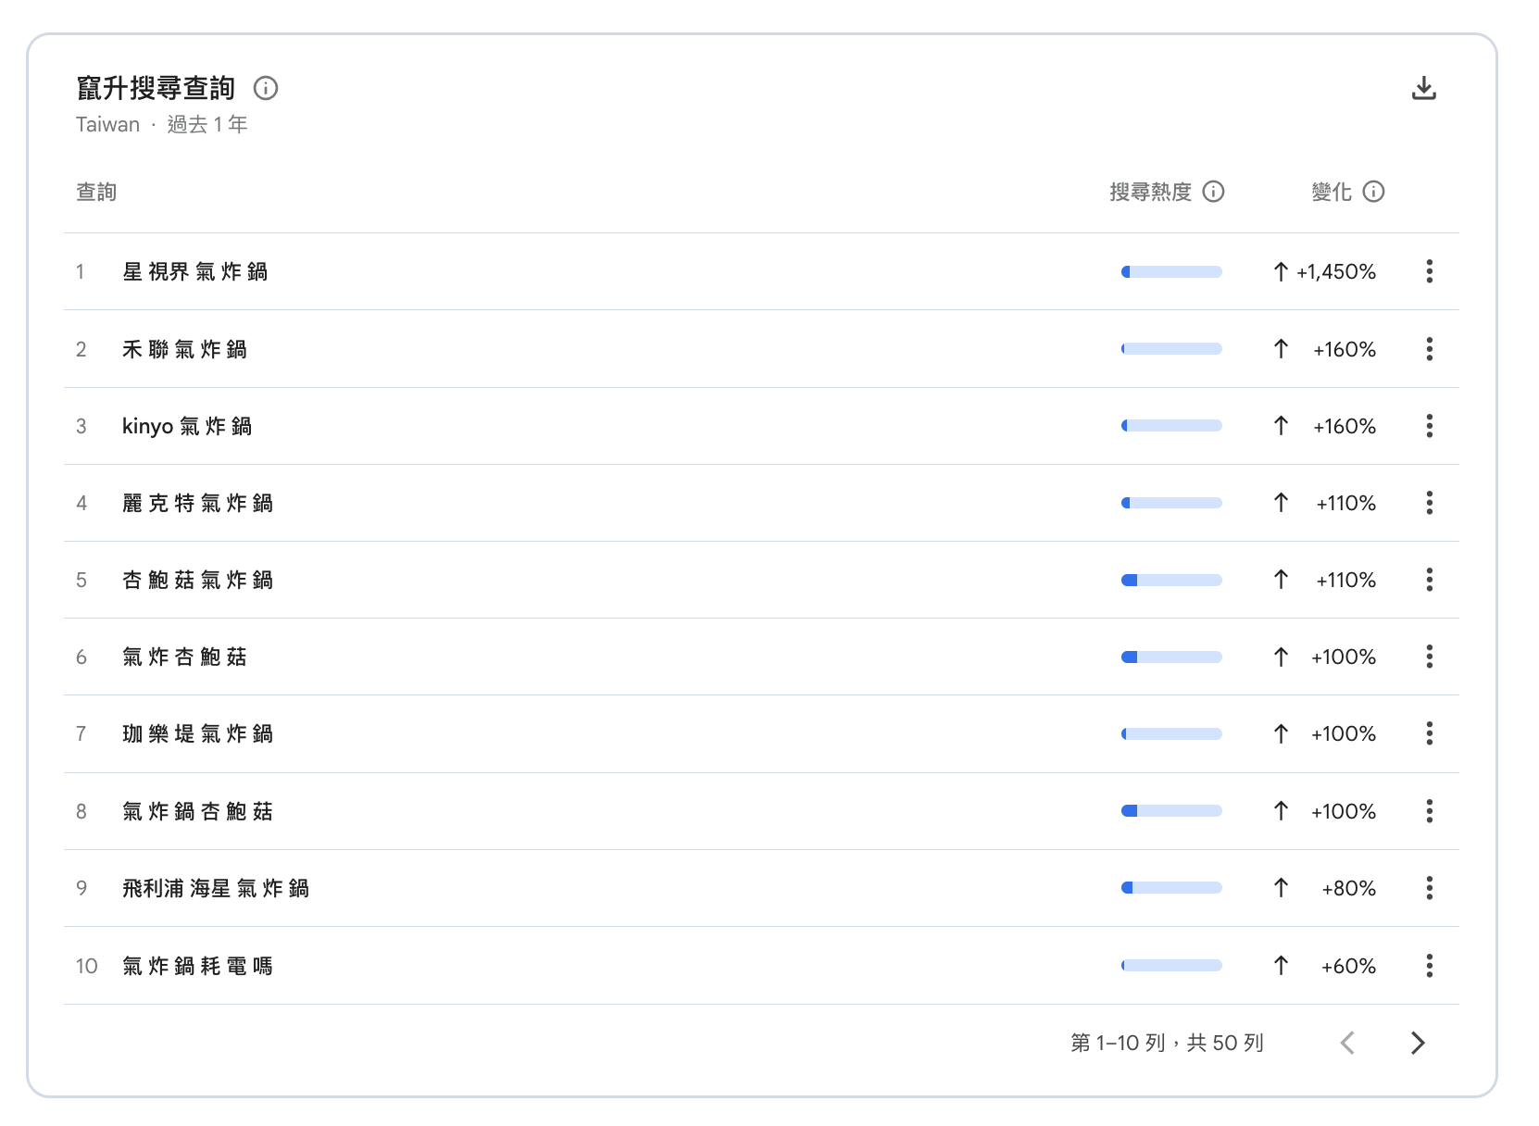The height and width of the screenshot is (1126, 1539).
Task: Open the options menu for 氣炸杏鮑菇 row
Action: pyautogui.click(x=1430, y=657)
